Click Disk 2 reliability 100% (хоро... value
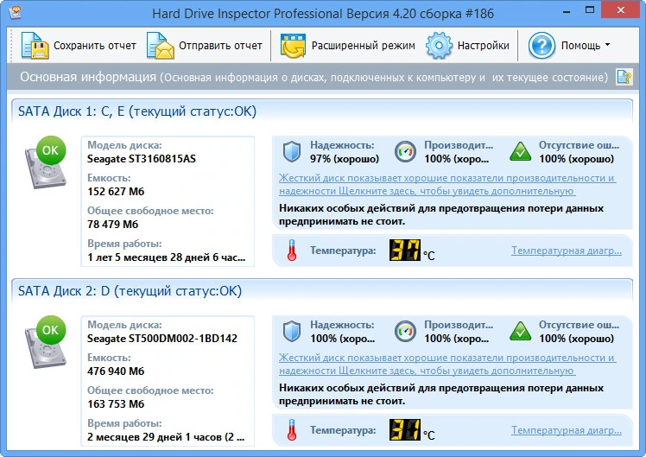This screenshot has height=457, width=646. click(x=342, y=339)
